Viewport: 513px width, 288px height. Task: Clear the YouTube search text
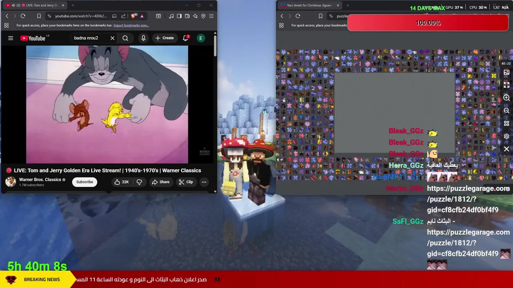112,38
